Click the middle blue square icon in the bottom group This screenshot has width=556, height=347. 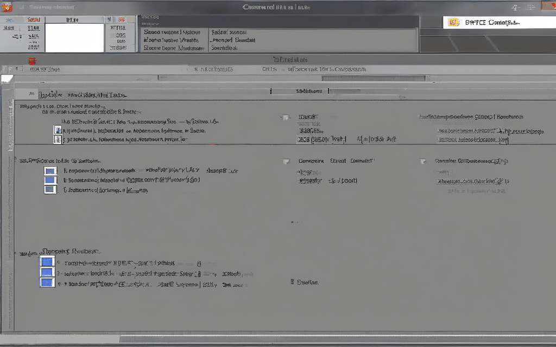point(47,272)
